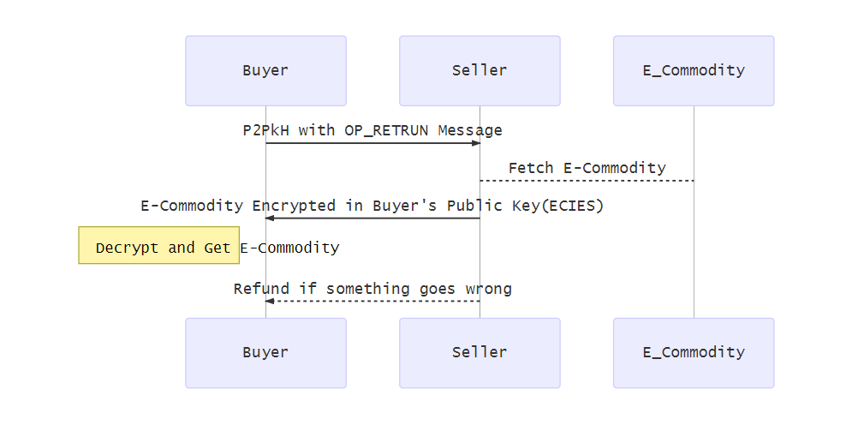Click the solid arrow from Seller to Buyer
This screenshot has width=852, height=425.
coord(372,218)
